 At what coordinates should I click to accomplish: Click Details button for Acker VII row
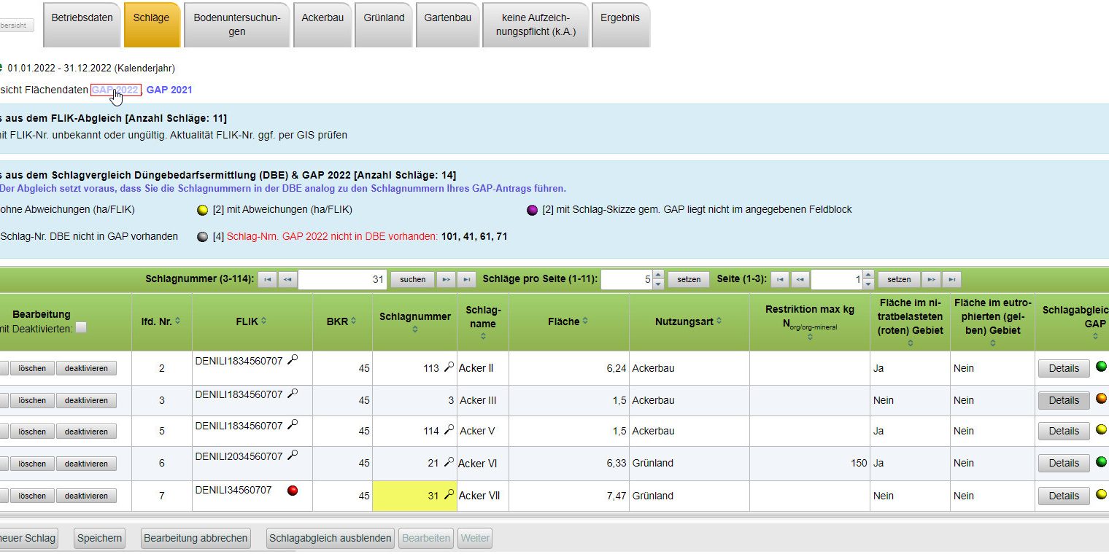(1063, 496)
